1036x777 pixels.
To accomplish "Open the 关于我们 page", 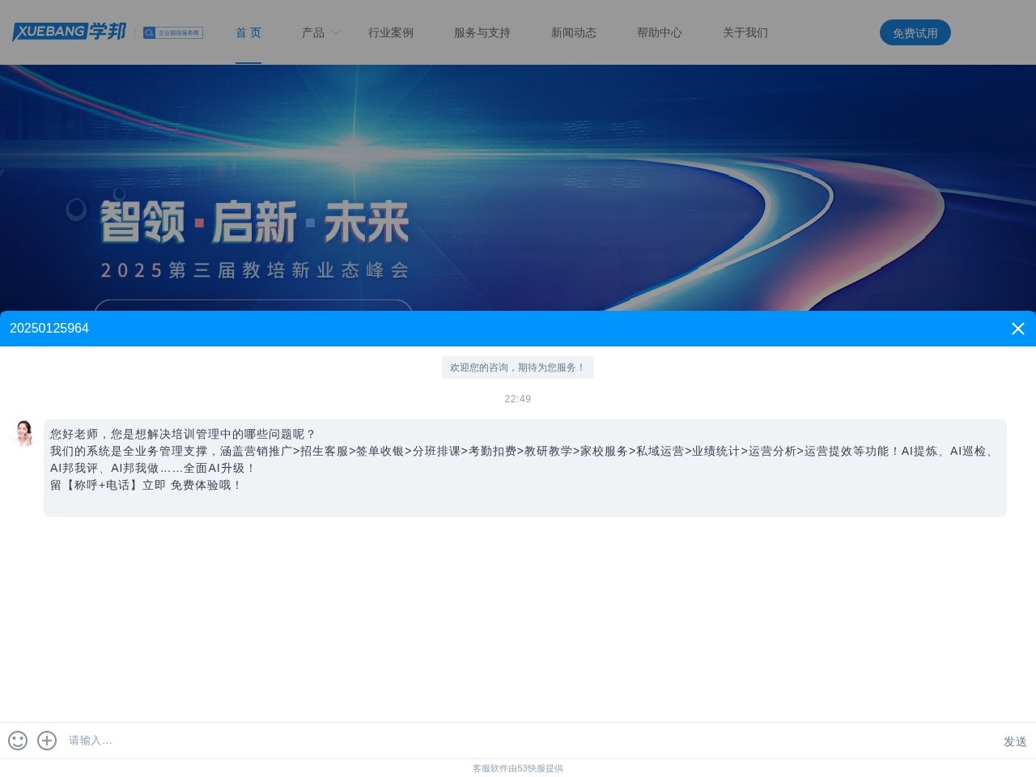I will (745, 33).
